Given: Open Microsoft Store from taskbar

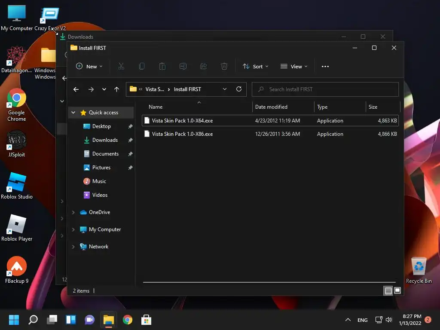Looking at the screenshot, I should [x=146, y=320].
